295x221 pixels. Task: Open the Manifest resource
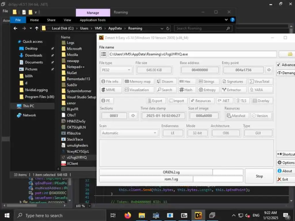coord(237,116)
